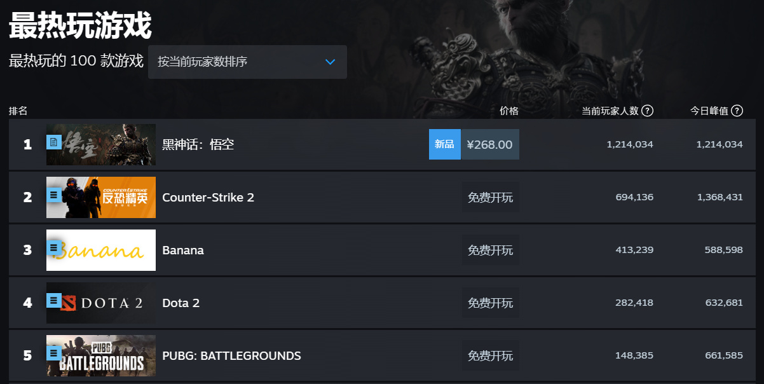Click the blue dropdown chevron arrow
The image size is (764, 384).
click(x=330, y=62)
